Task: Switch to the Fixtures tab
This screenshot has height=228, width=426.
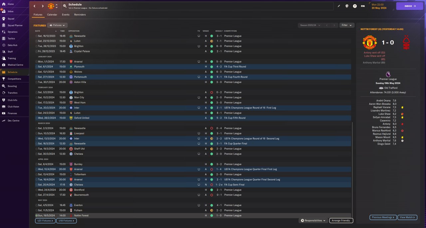Action: [38, 15]
